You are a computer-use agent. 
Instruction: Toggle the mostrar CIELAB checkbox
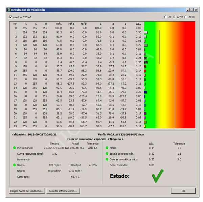10,17
